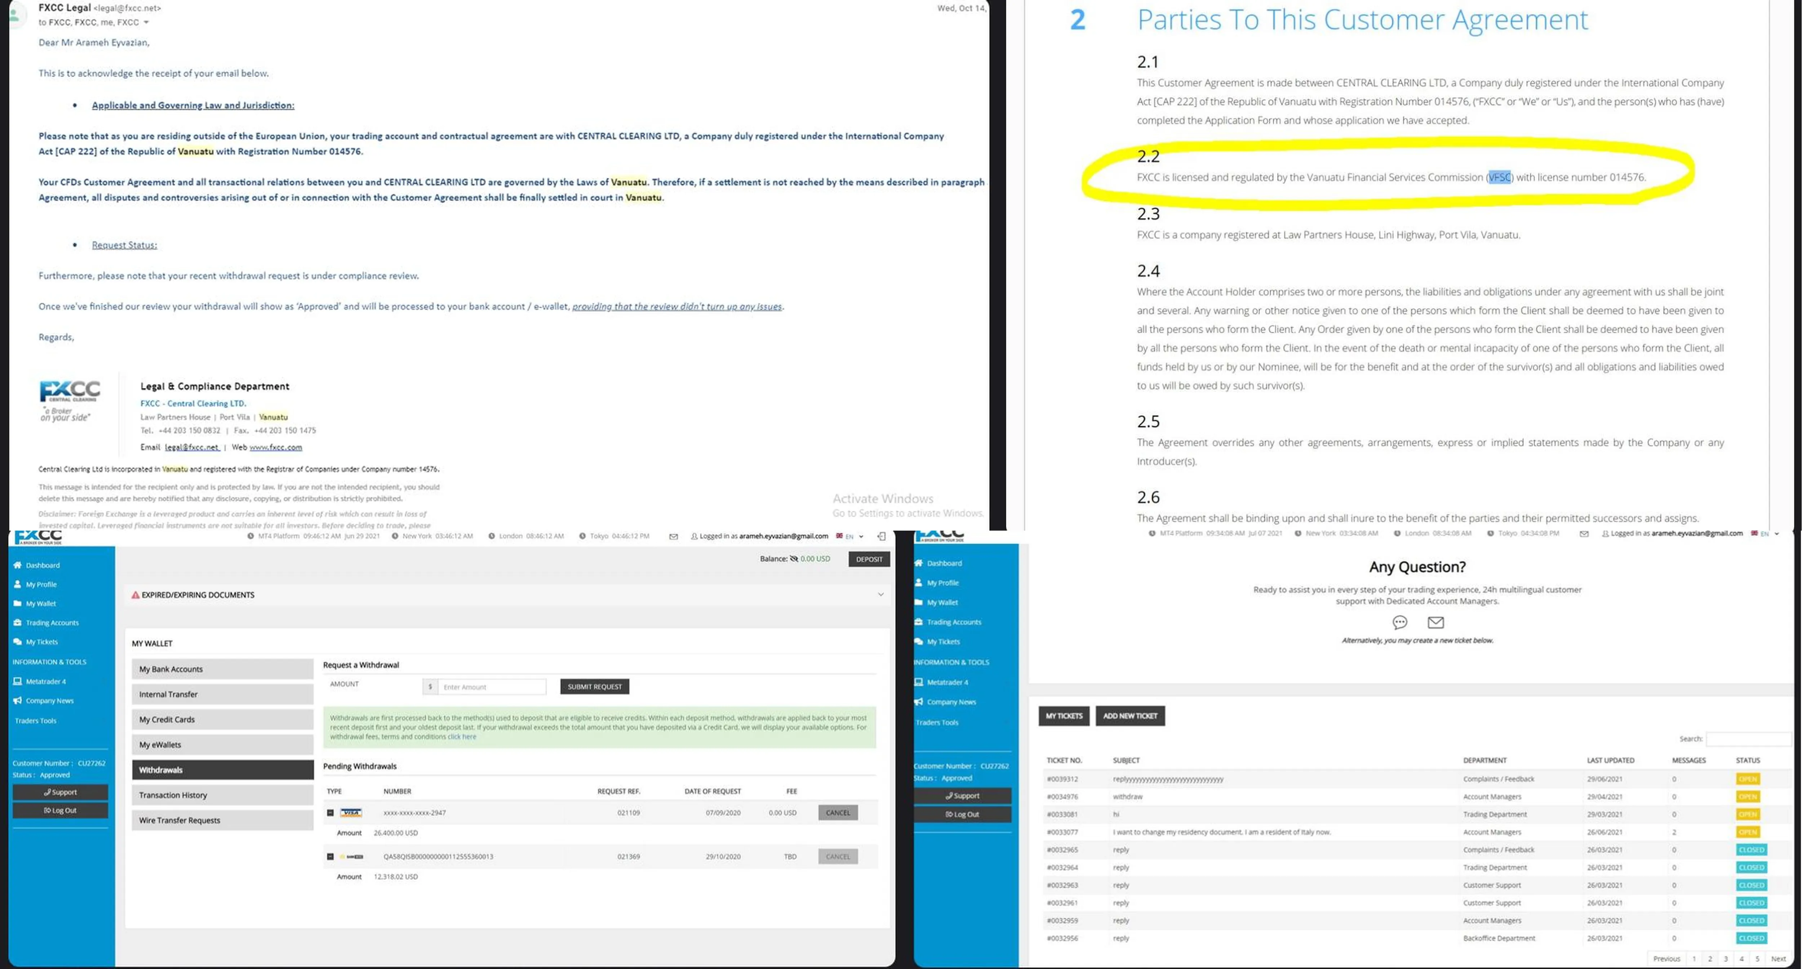Screen dimensions: 1802x969
Task: Click the Support button in wallet page sidebar
Action: [x=60, y=792]
